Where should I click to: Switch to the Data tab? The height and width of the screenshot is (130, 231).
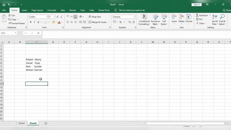(x=62, y=10)
